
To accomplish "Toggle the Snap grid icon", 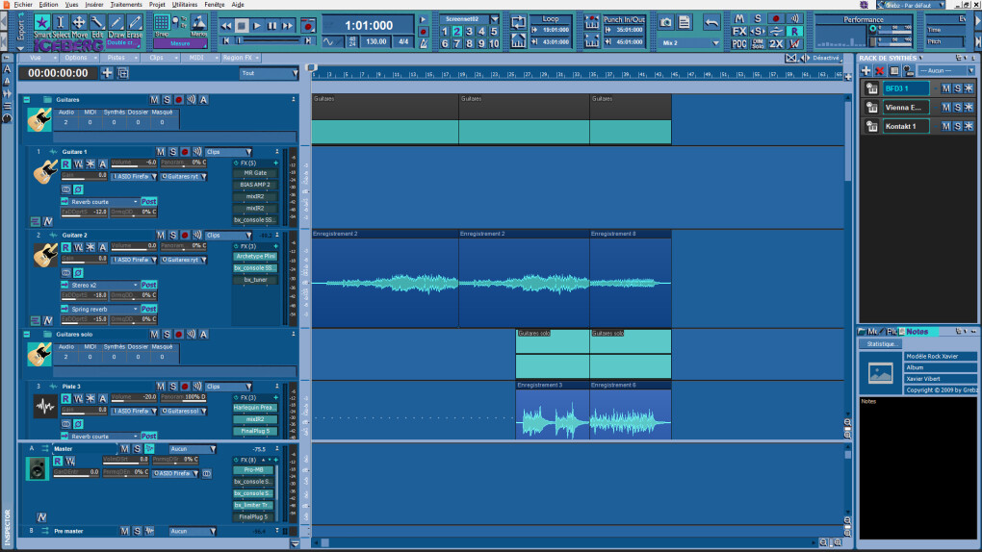I will click(x=162, y=23).
